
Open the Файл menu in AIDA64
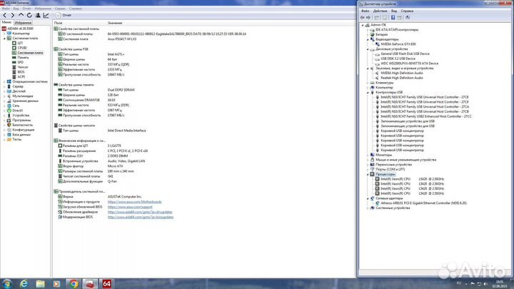point(6,9)
